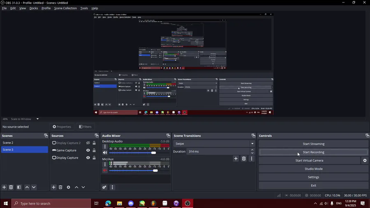This screenshot has width=370, height=208.
Task: Open the Tools menu
Action: 84,8
